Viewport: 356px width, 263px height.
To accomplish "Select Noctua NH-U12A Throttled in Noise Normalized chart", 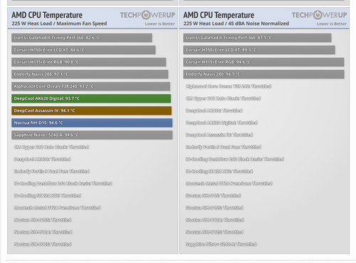I will pos(215,220).
